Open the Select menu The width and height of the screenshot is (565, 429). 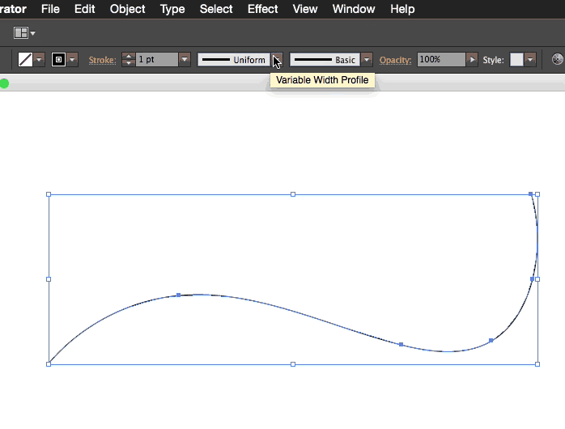(216, 9)
